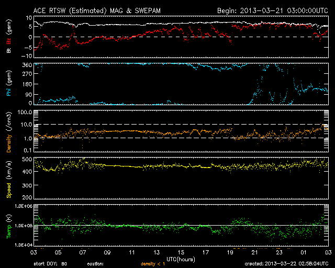This screenshot has width=335, height=268.
Task: Click the orange 'Density' axis label
Action: coord(9,143)
